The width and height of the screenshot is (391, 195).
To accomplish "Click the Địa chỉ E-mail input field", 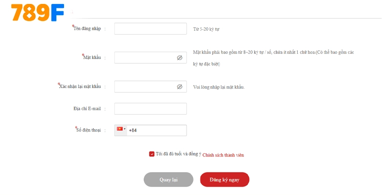I will coord(151,108).
